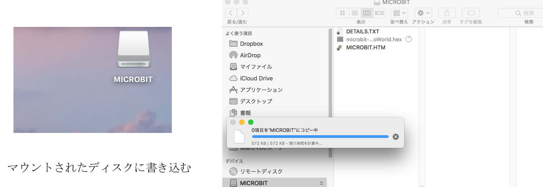Viewport: 543px width, 187px height.
Task: Click the 572 KB copy status text
Action: (x=287, y=143)
